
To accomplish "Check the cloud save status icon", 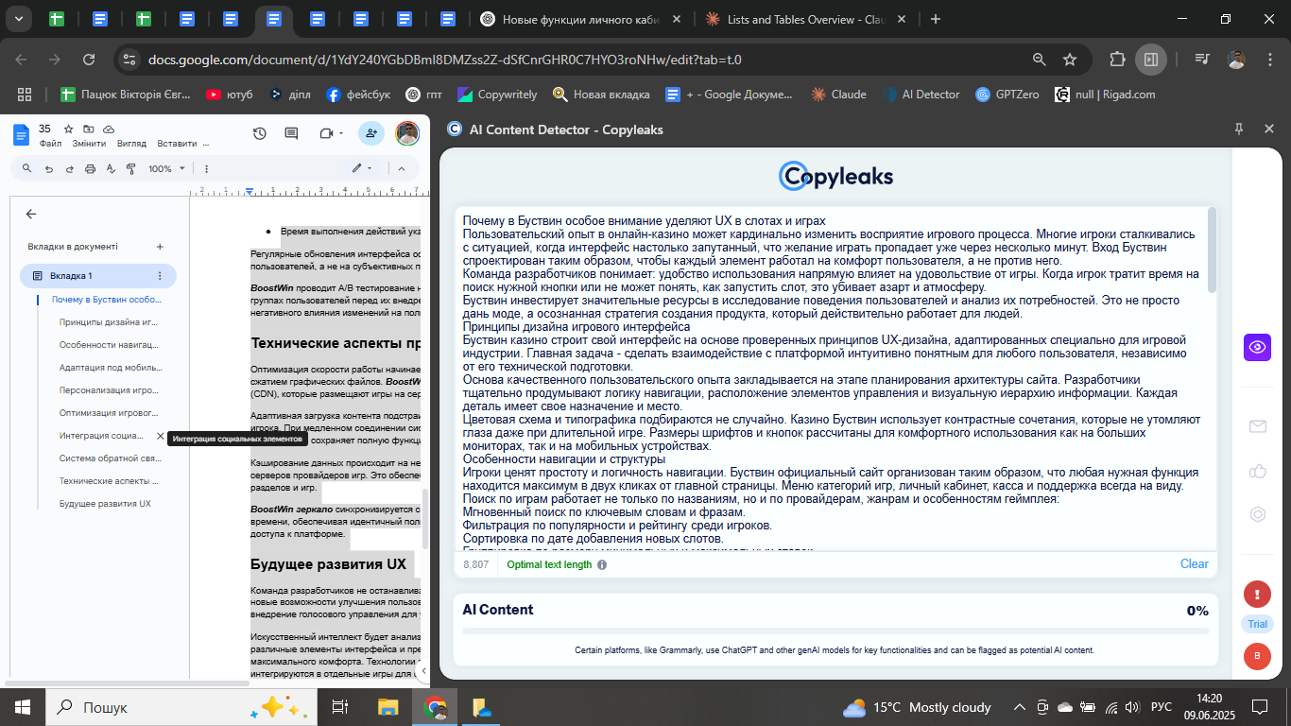I will pyautogui.click(x=109, y=129).
